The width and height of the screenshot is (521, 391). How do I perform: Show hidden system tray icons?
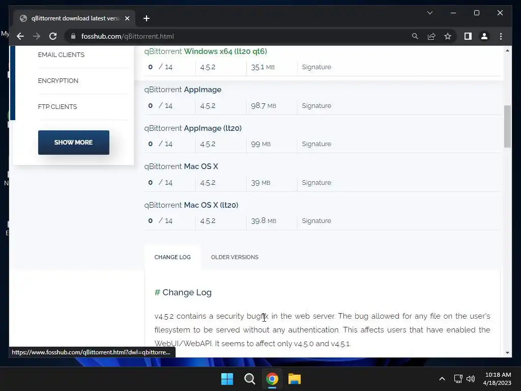click(442, 379)
